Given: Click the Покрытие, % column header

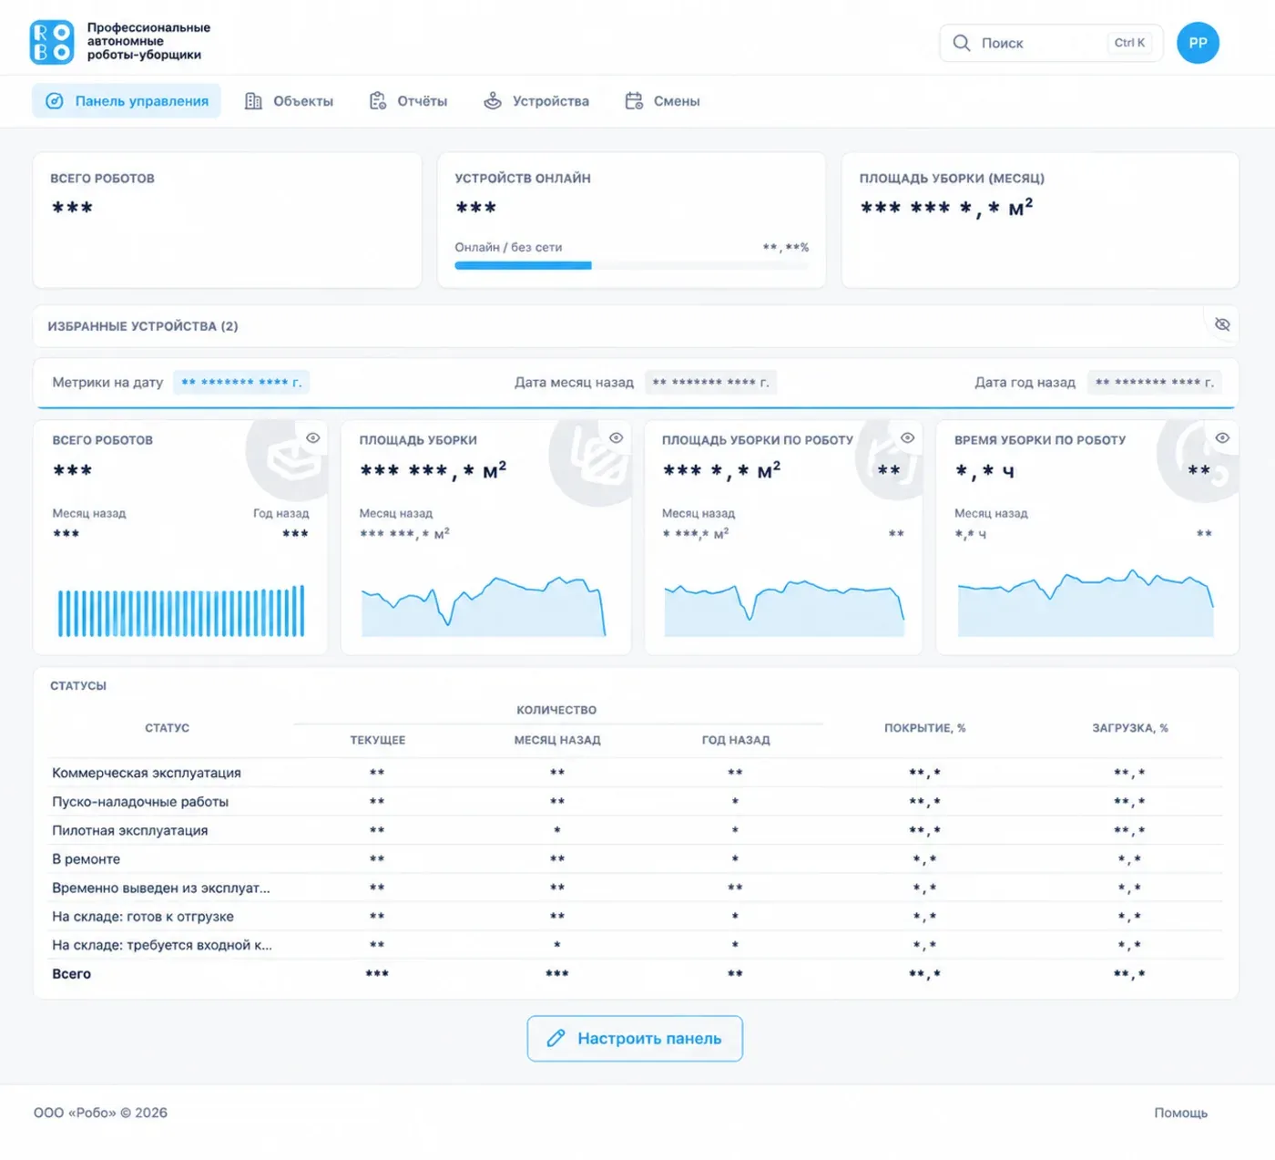Looking at the screenshot, I should tap(924, 728).
